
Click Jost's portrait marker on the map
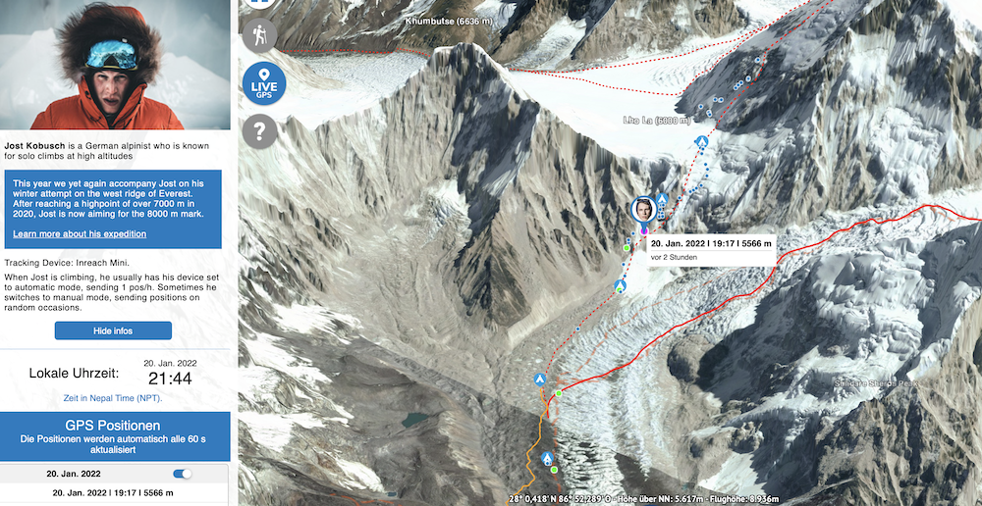coord(643,210)
